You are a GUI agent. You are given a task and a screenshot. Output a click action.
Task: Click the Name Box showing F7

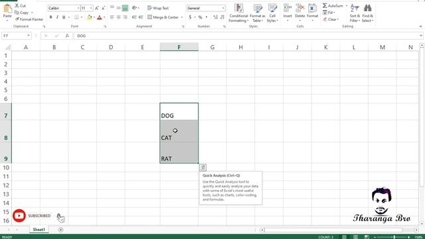16,36
